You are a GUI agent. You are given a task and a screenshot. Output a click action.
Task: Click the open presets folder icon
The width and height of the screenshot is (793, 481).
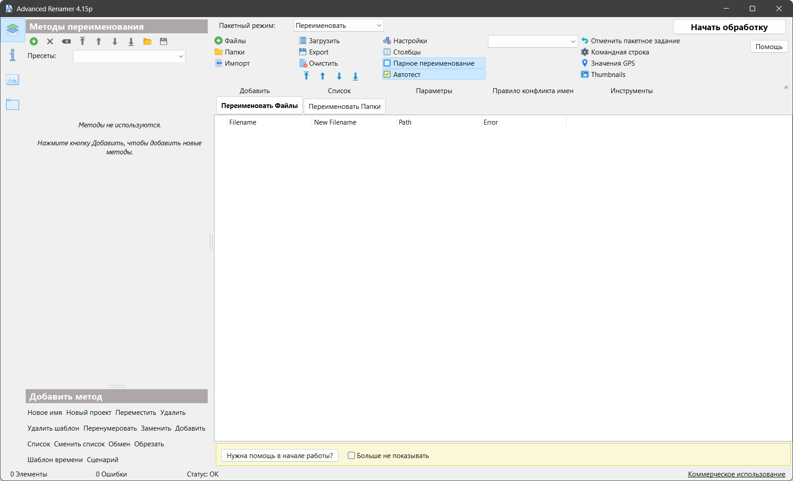pyautogui.click(x=147, y=41)
